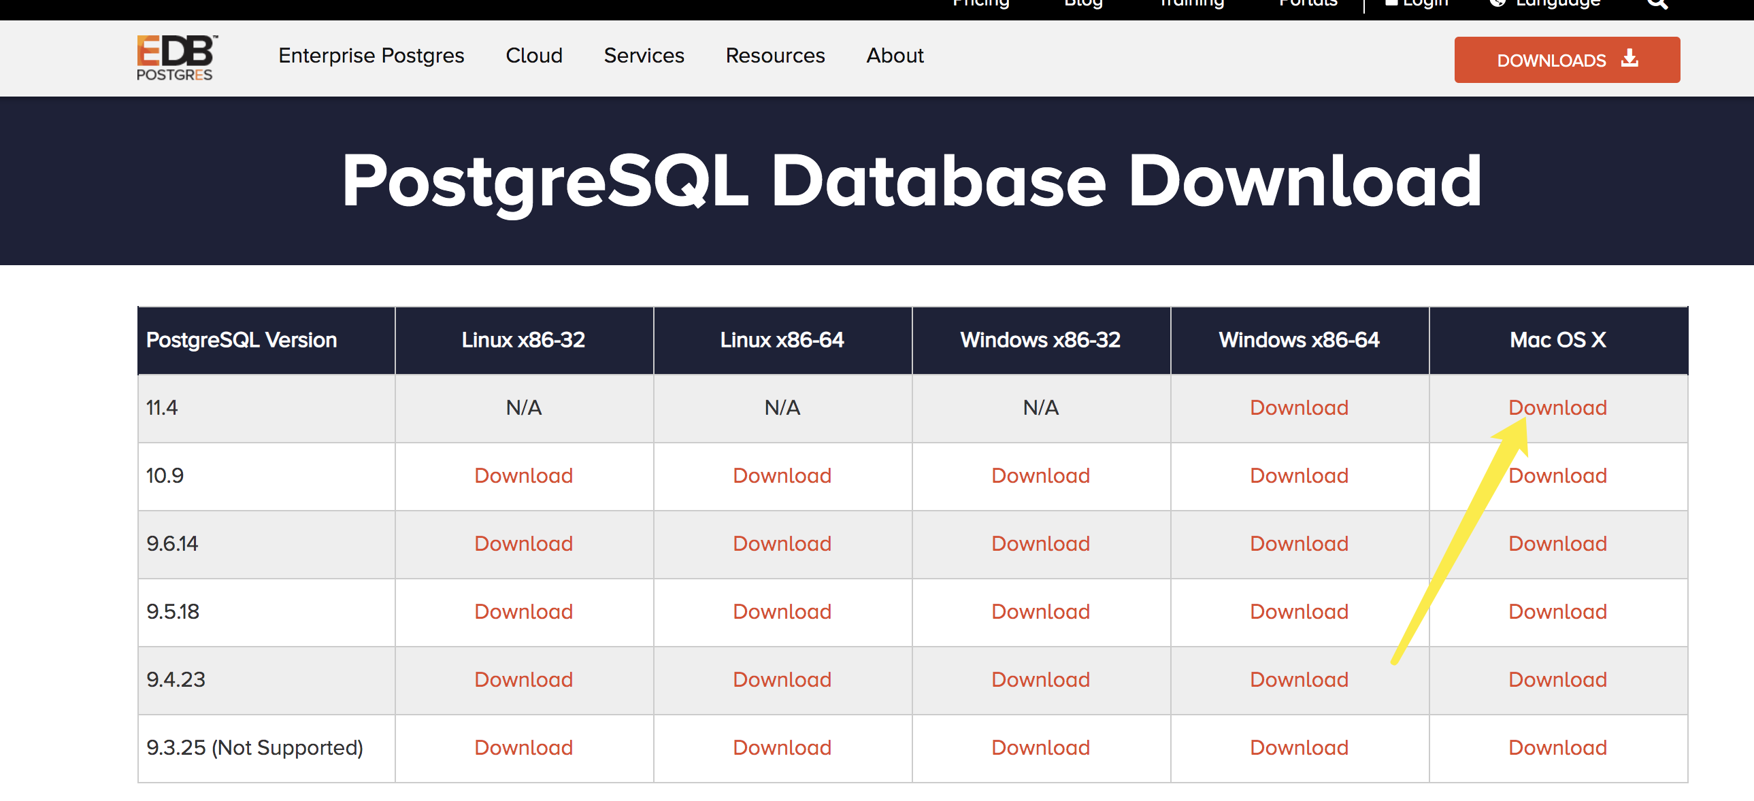Download 9.6.14 for Windows x86-64

tap(1299, 544)
